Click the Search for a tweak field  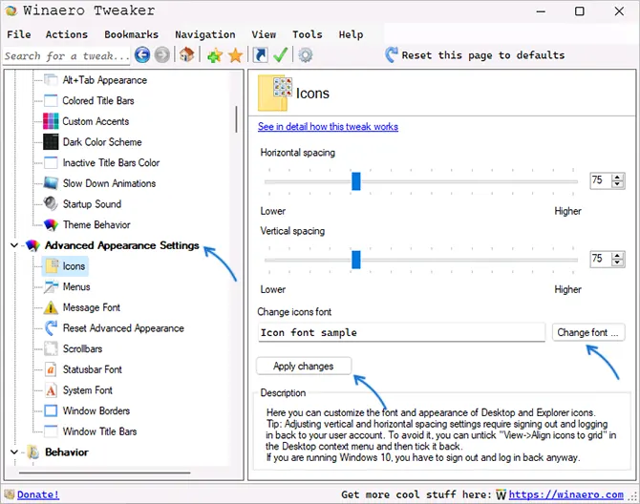(x=67, y=55)
